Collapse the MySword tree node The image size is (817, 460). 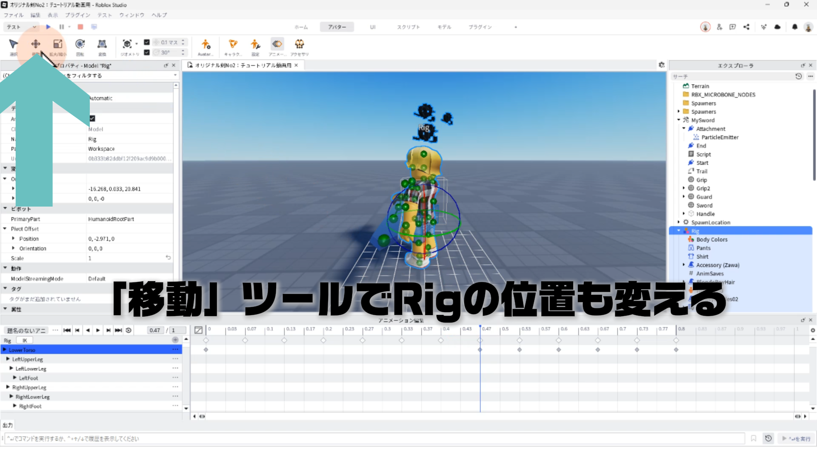(x=679, y=120)
